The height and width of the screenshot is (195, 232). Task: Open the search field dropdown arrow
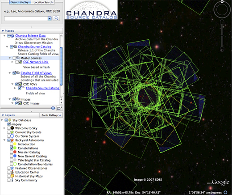pos(50,18)
